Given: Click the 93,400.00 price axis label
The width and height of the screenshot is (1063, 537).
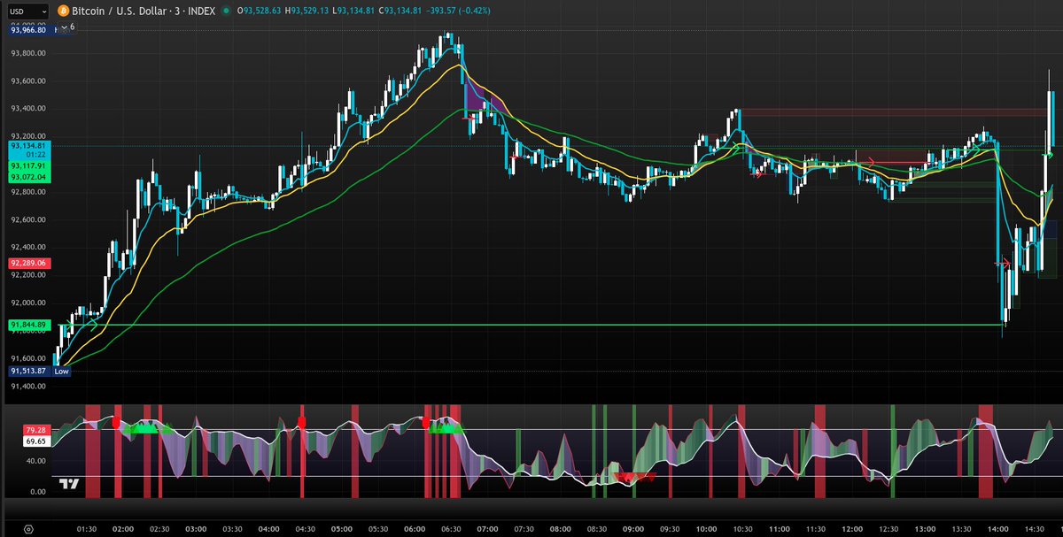Looking at the screenshot, I should (27, 109).
